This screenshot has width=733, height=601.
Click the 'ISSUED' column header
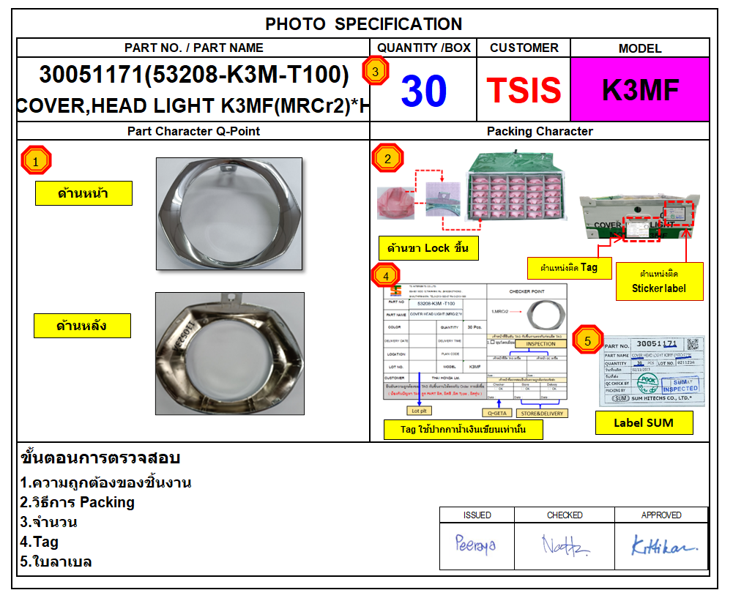pyautogui.click(x=477, y=515)
